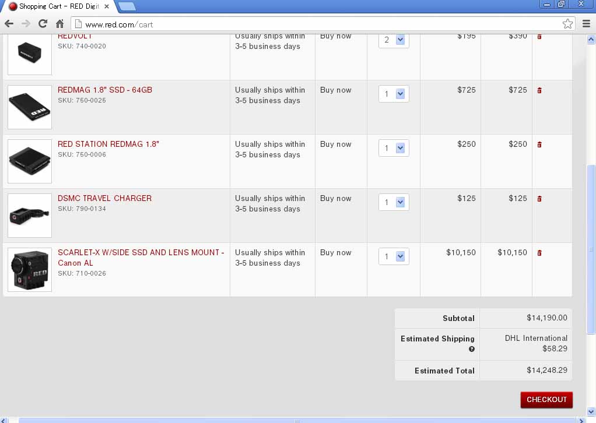Open the browser home page icon

[59, 24]
